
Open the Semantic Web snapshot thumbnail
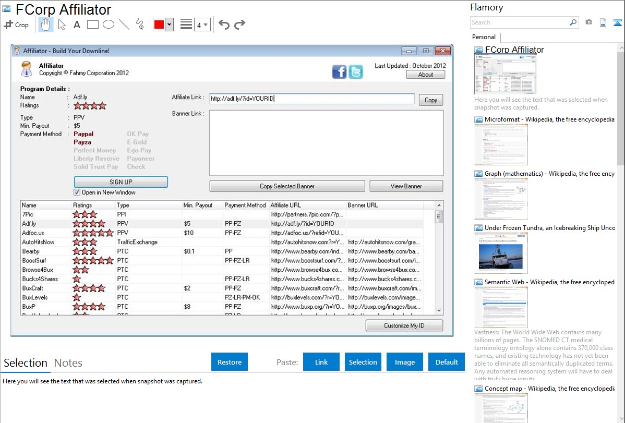501,307
